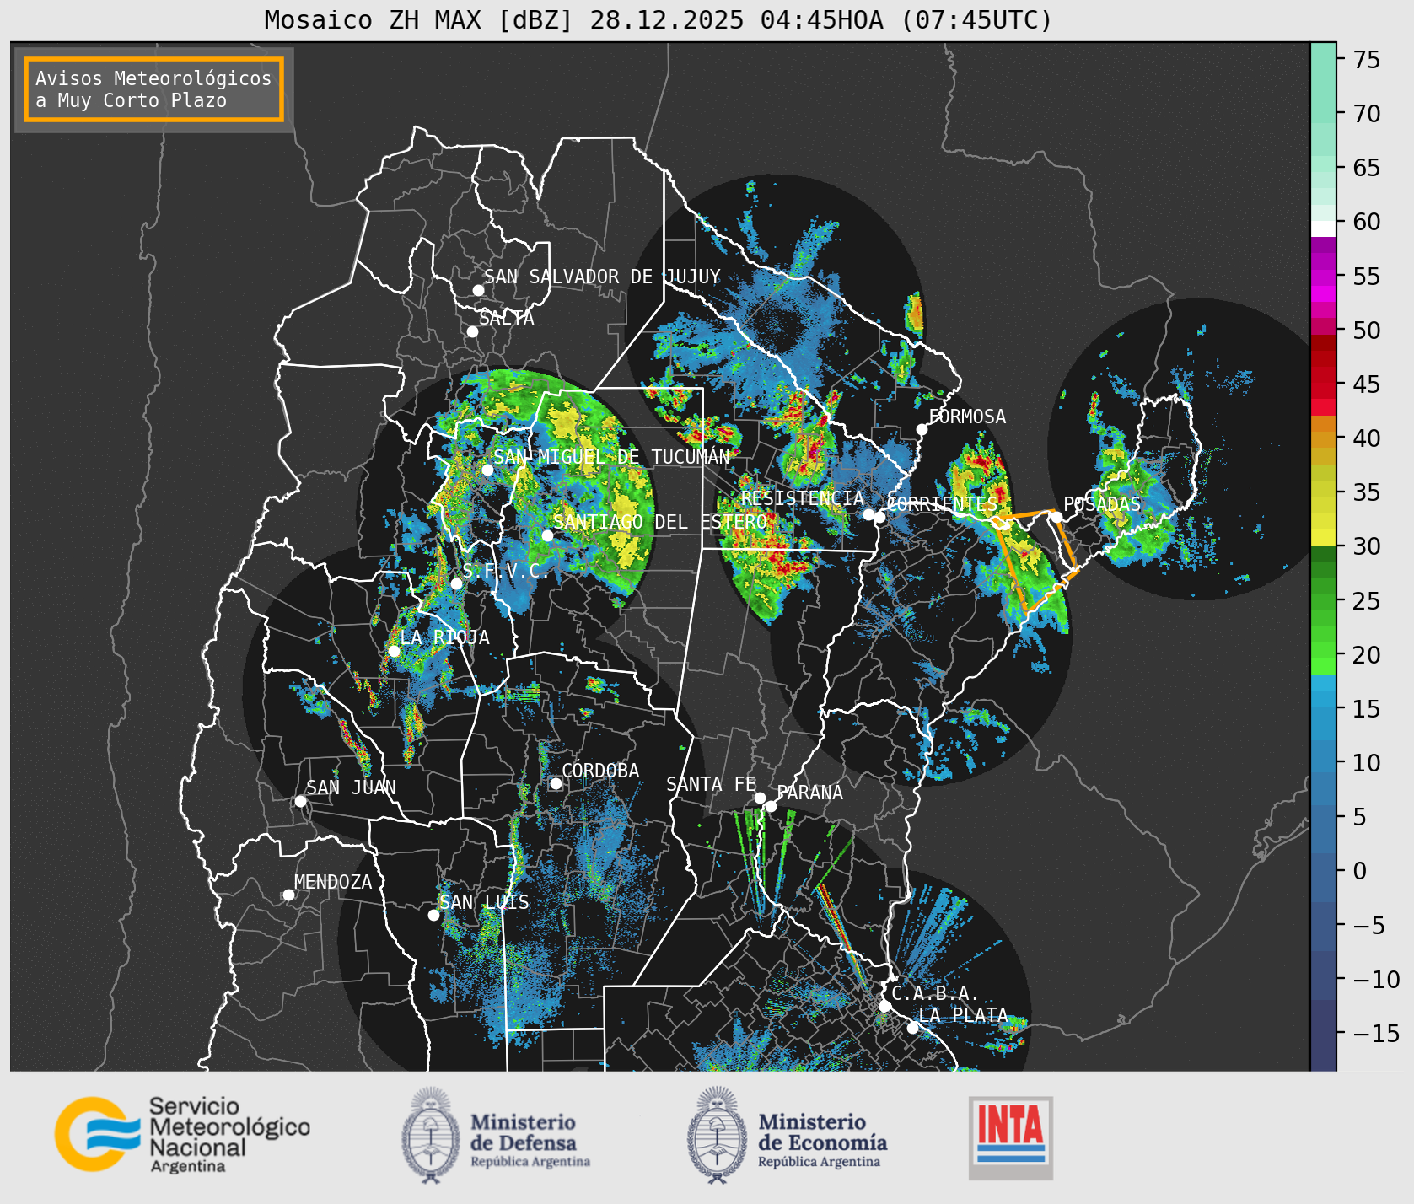Click the SAN LUIS city label text
Viewport: 1414px width, 1204px height.
tap(485, 902)
